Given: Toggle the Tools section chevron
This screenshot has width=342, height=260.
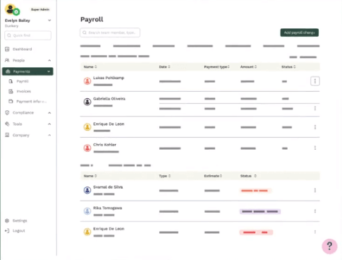Looking at the screenshot, I should coord(49,124).
